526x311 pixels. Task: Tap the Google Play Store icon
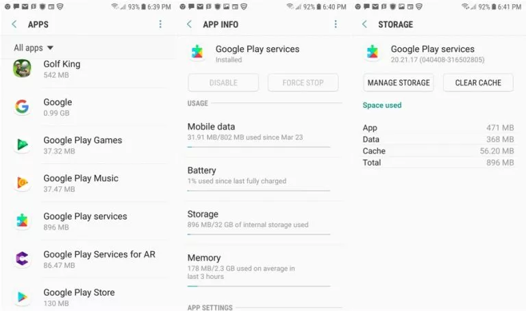coord(22,297)
